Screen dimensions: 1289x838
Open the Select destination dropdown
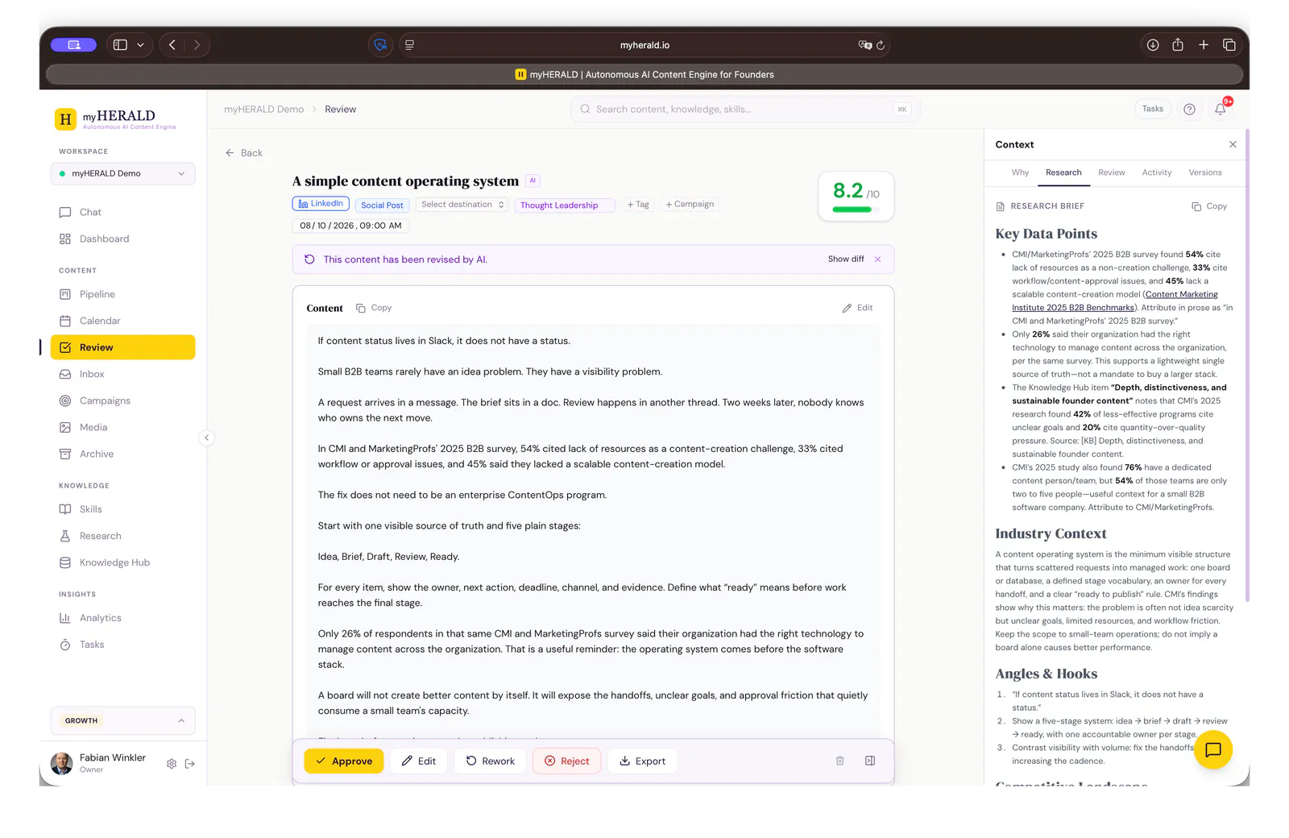462,205
